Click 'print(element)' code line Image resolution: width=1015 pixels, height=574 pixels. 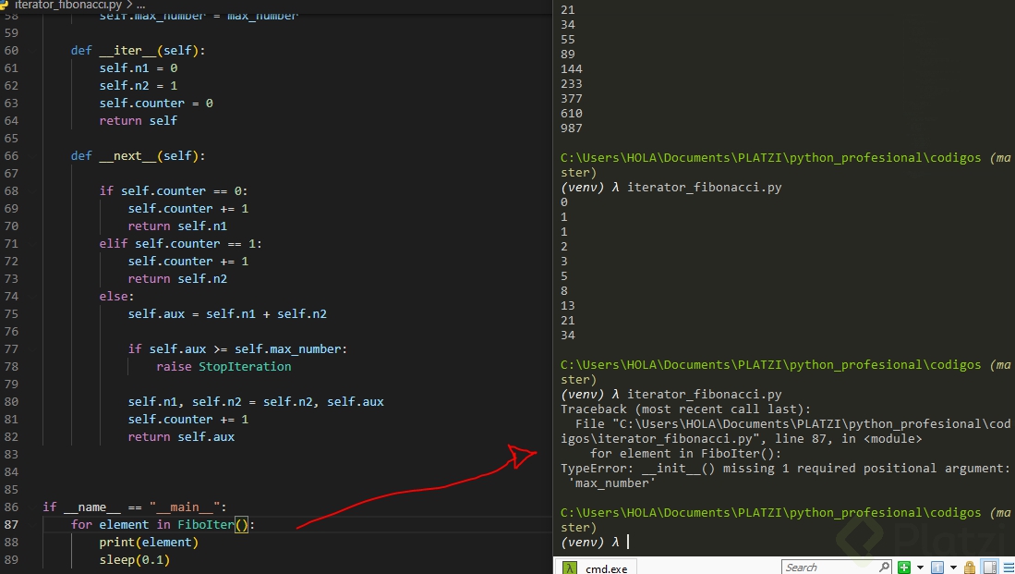pyautogui.click(x=149, y=542)
